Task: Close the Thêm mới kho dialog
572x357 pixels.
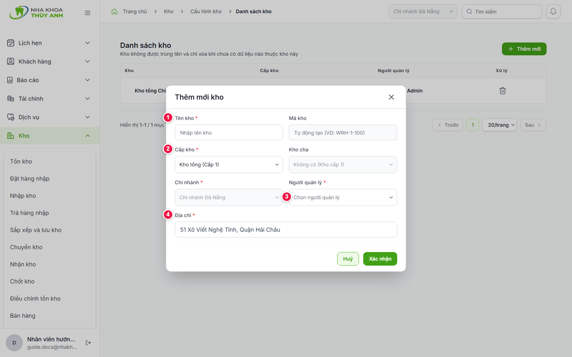Action: click(x=391, y=97)
